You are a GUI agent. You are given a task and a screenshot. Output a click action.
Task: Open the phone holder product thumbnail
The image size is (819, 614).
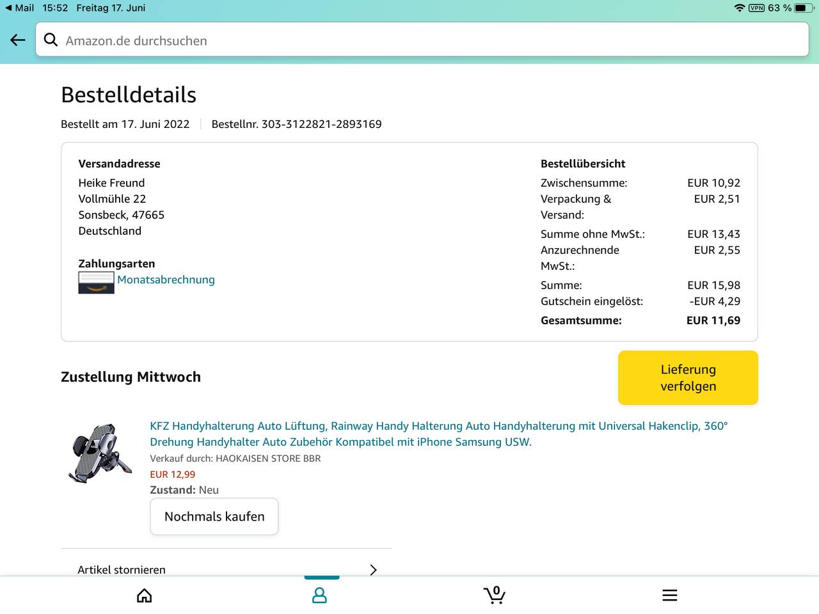coord(100,452)
